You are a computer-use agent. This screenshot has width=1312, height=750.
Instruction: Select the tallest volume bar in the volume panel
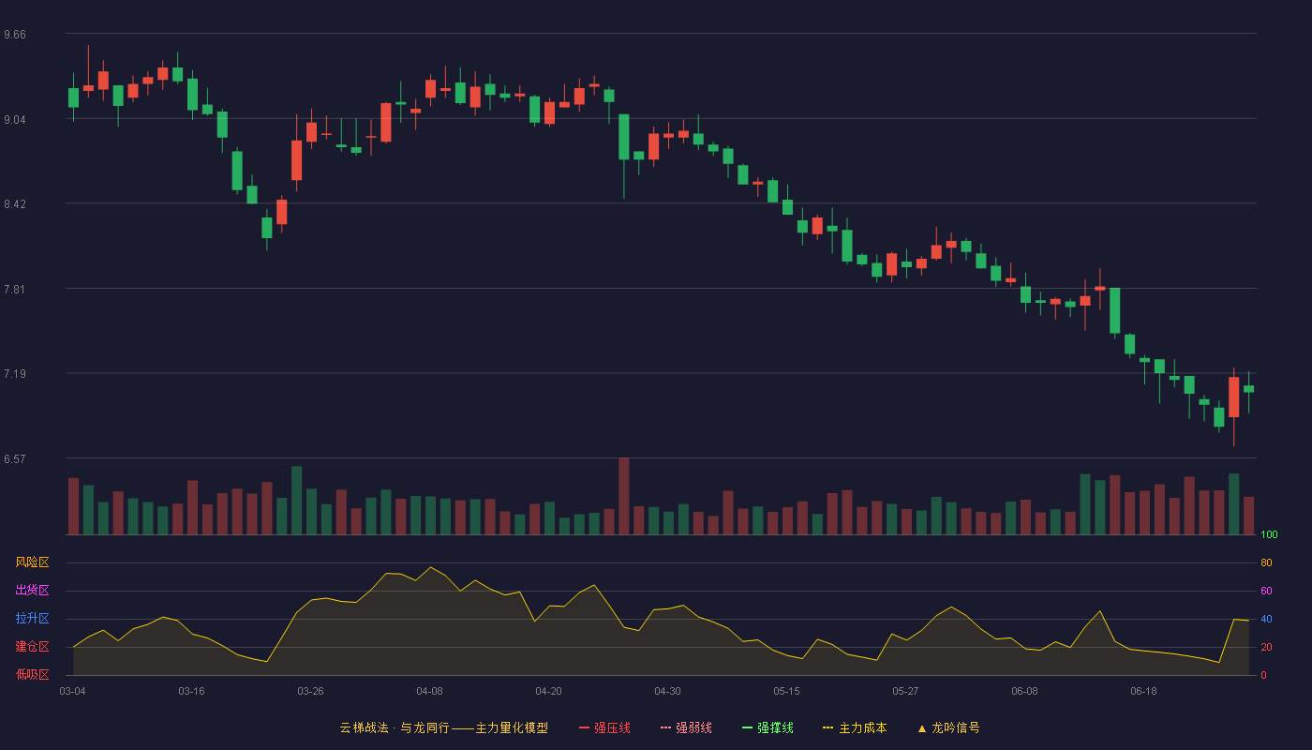click(x=623, y=497)
